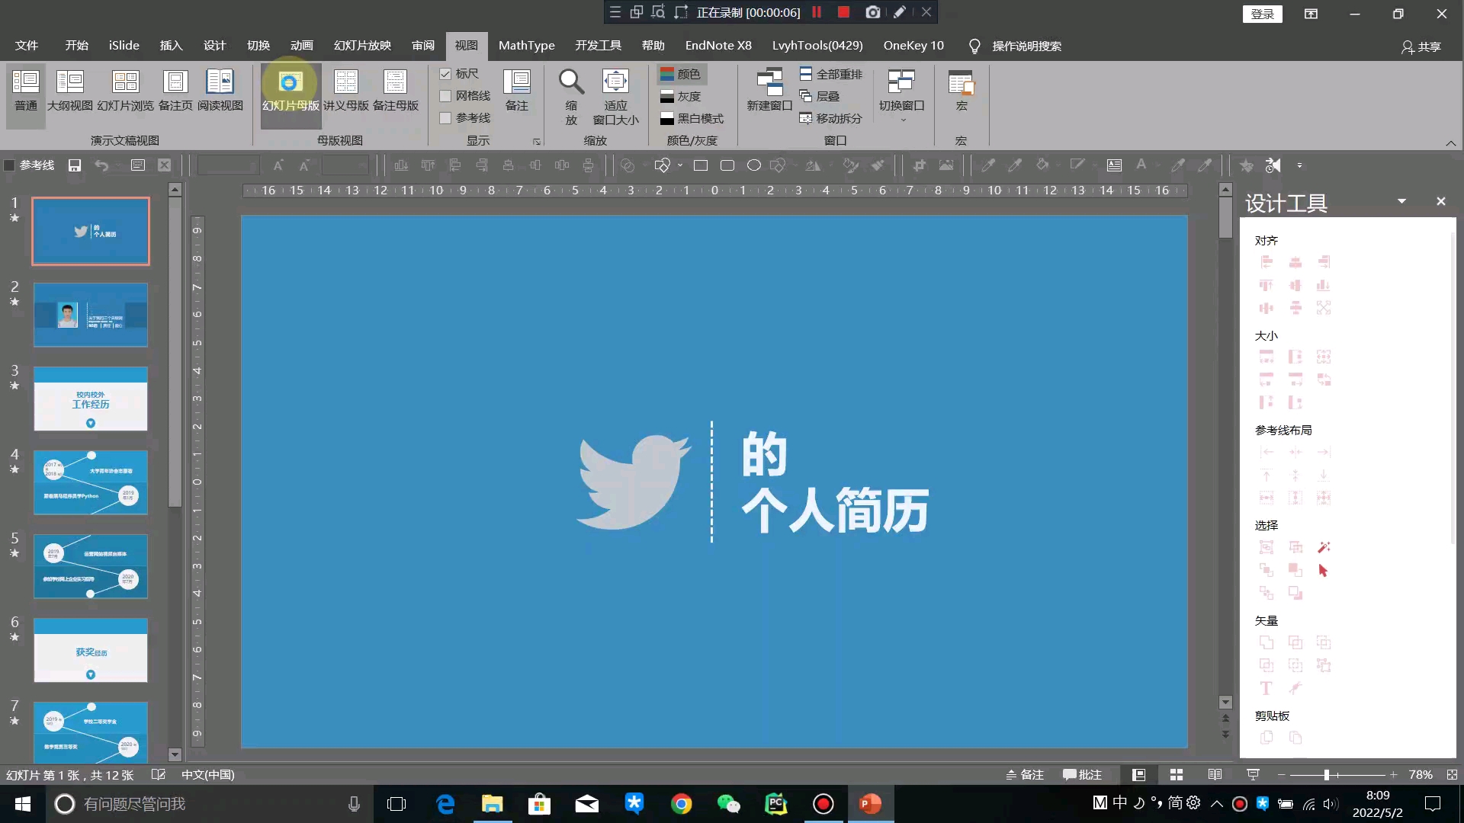Screen dimensions: 1464x823
Task: Select Grayscale (灰度) display mode
Action: point(681,96)
